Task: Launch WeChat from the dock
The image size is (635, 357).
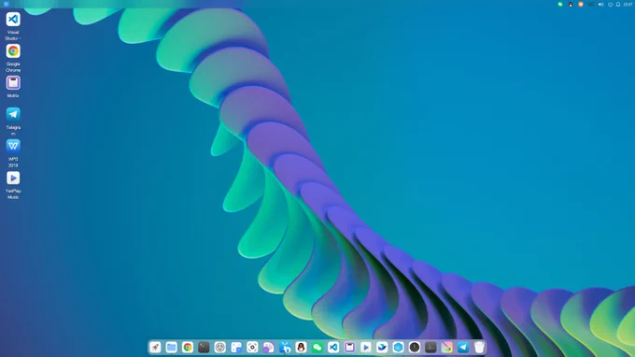Action: pos(317,348)
